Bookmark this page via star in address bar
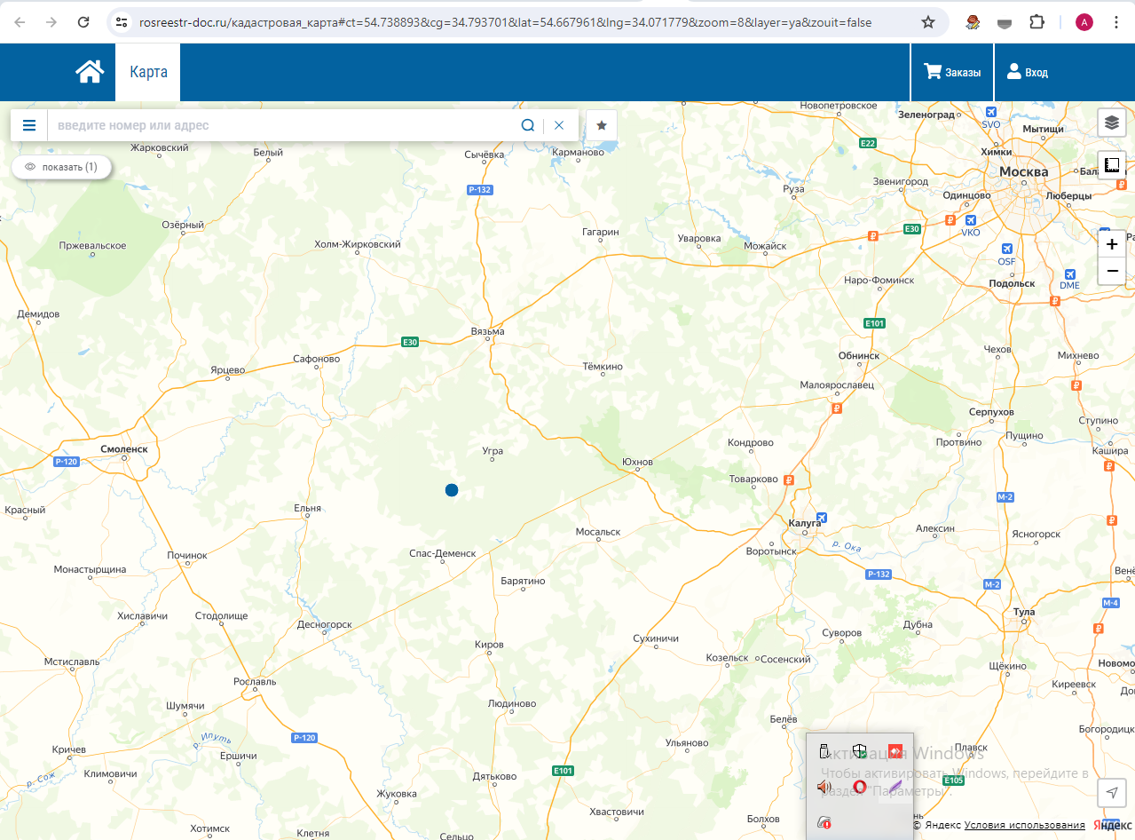The image size is (1135, 840). click(928, 22)
